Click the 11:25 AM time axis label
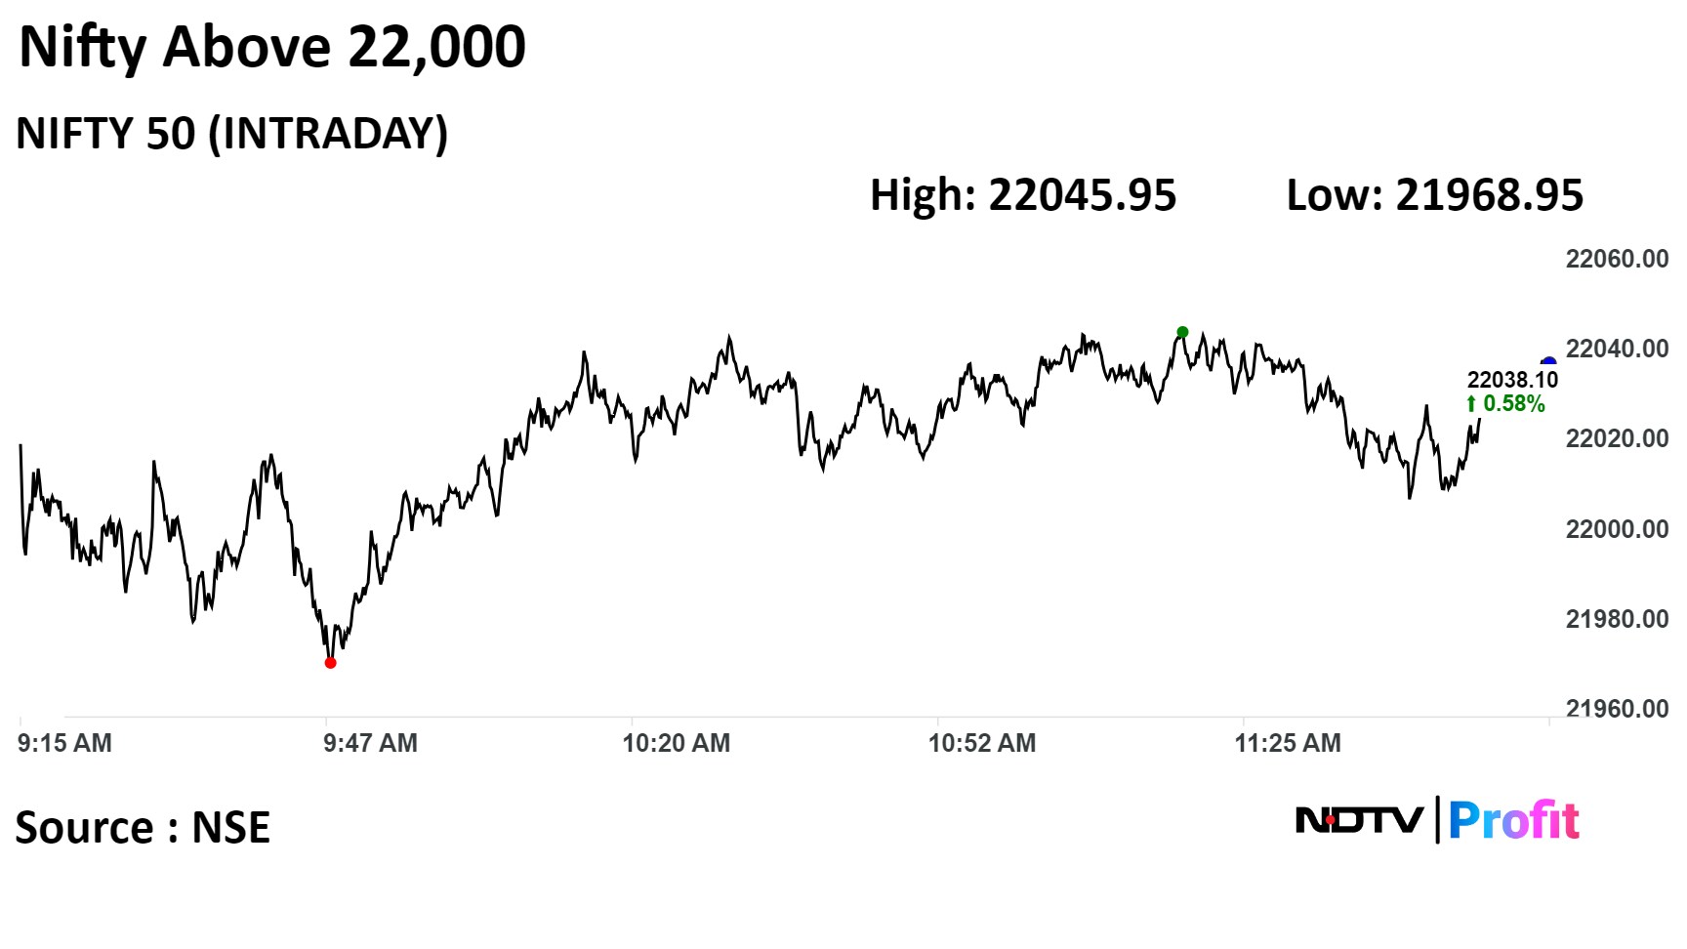1687x949 pixels. point(1287,743)
